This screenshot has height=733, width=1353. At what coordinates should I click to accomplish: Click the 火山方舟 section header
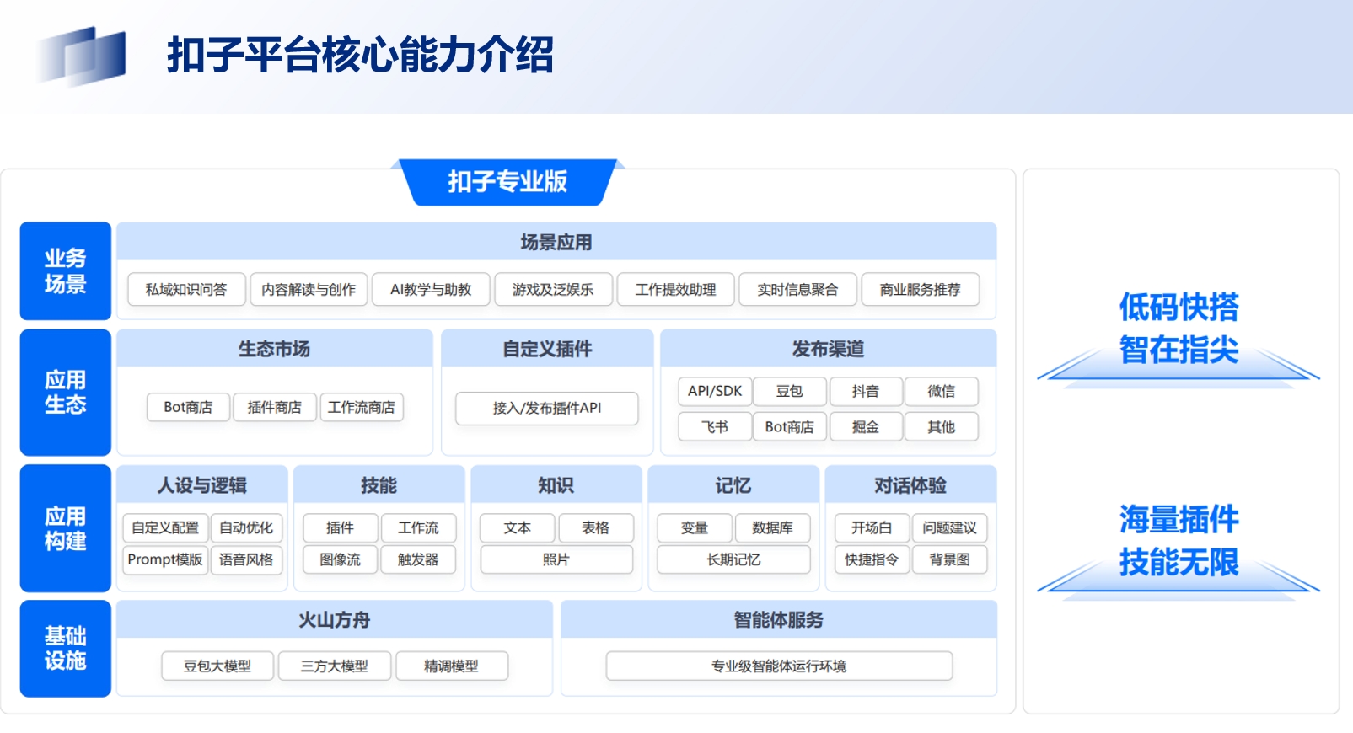click(335, 619)
